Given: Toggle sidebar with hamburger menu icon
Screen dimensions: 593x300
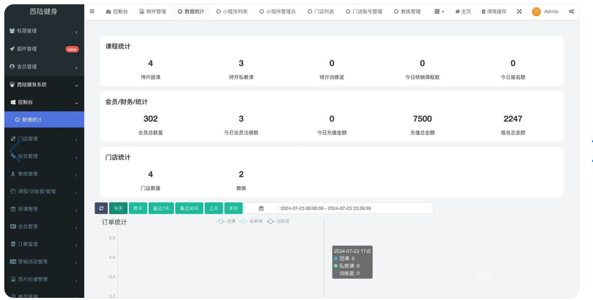Looking at the screenshot, I should [92, 11].
